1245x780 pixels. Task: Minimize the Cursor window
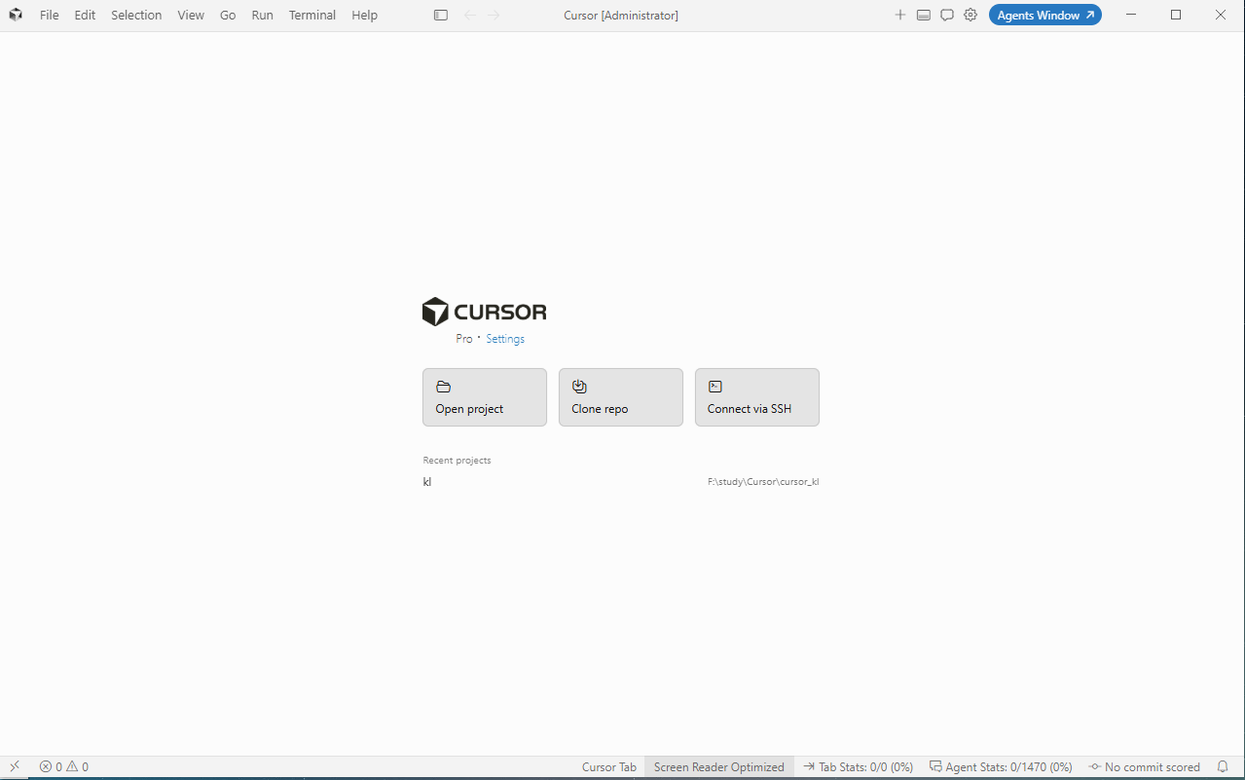(1131, 15)
